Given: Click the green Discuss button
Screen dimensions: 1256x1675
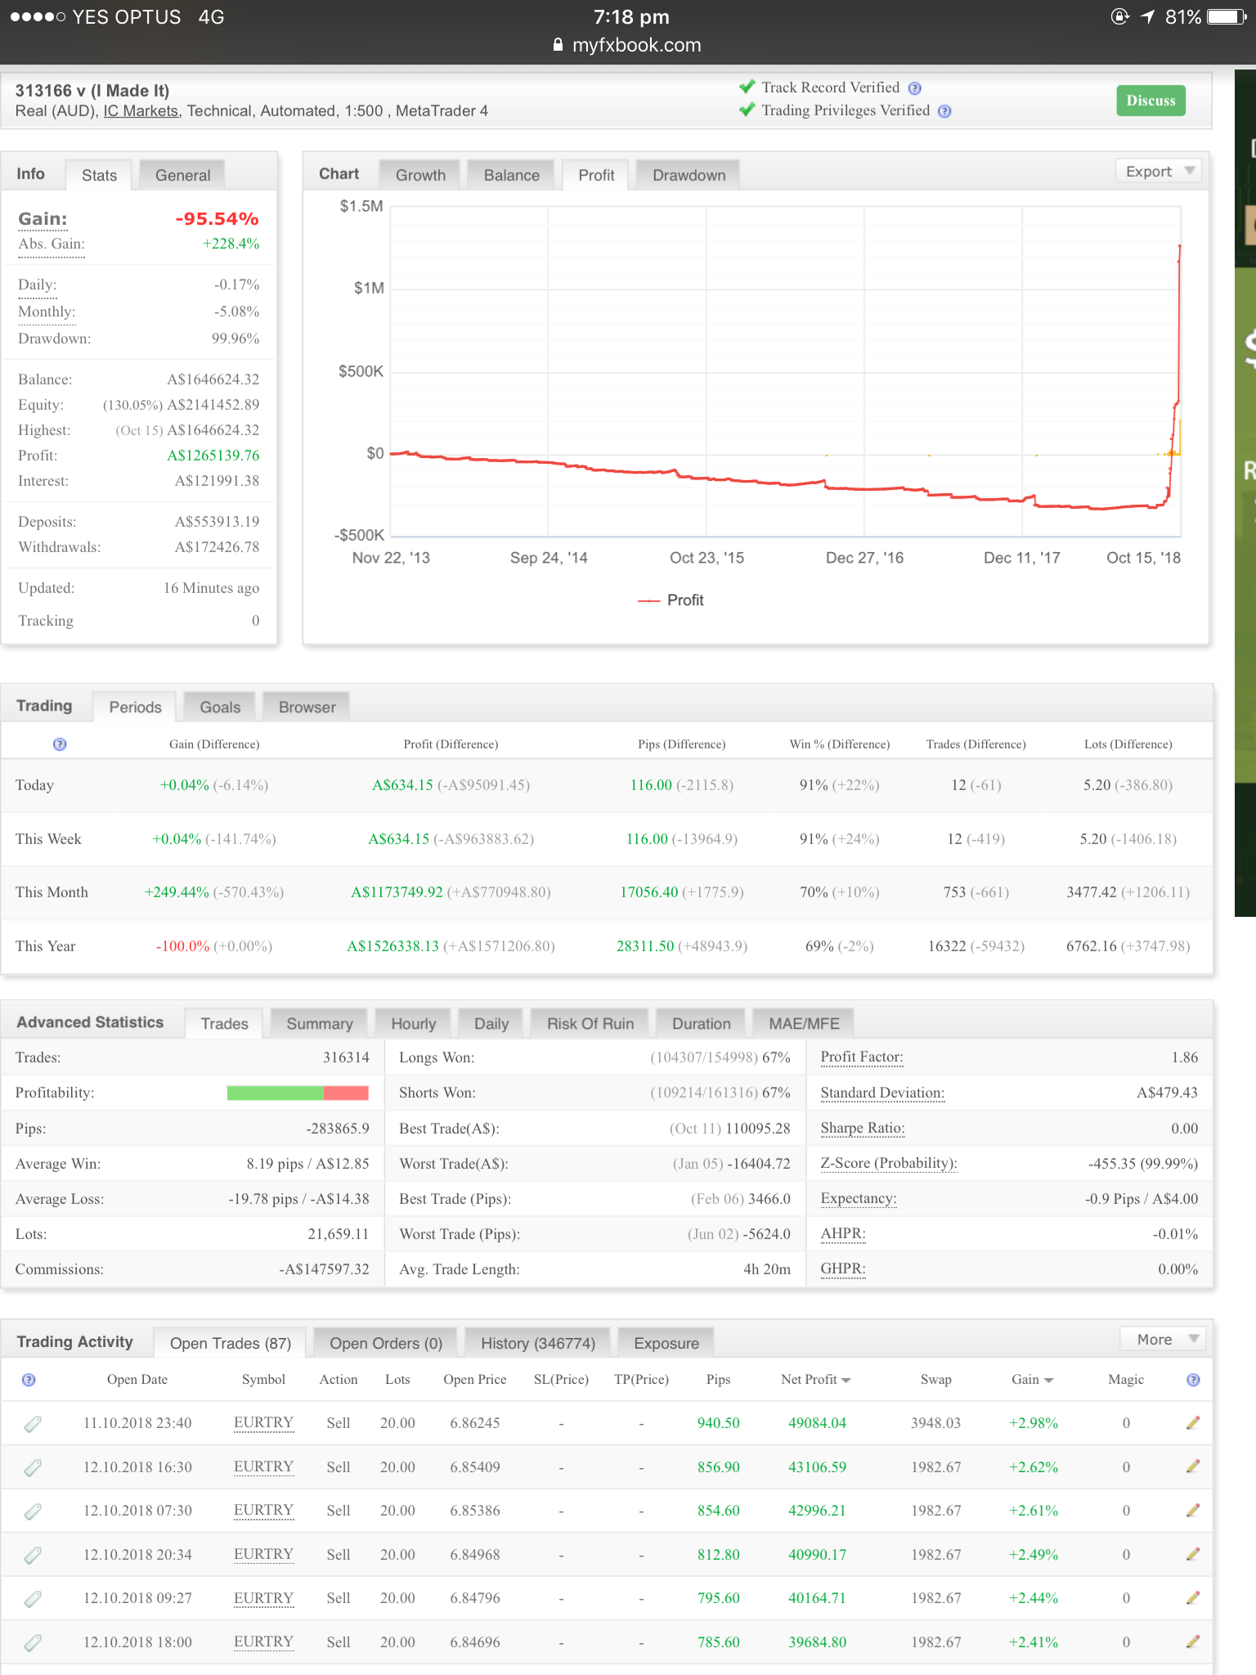Looking at the screenshot, I should [1151, 101].
